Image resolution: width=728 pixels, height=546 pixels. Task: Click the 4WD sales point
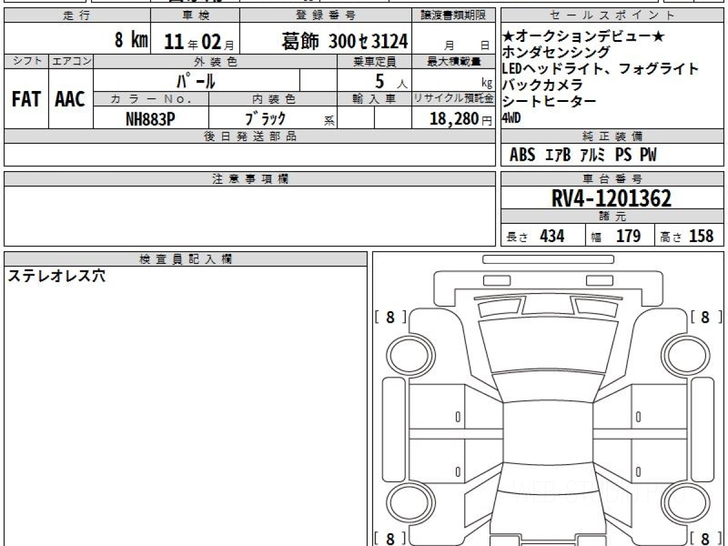[511, 118]
